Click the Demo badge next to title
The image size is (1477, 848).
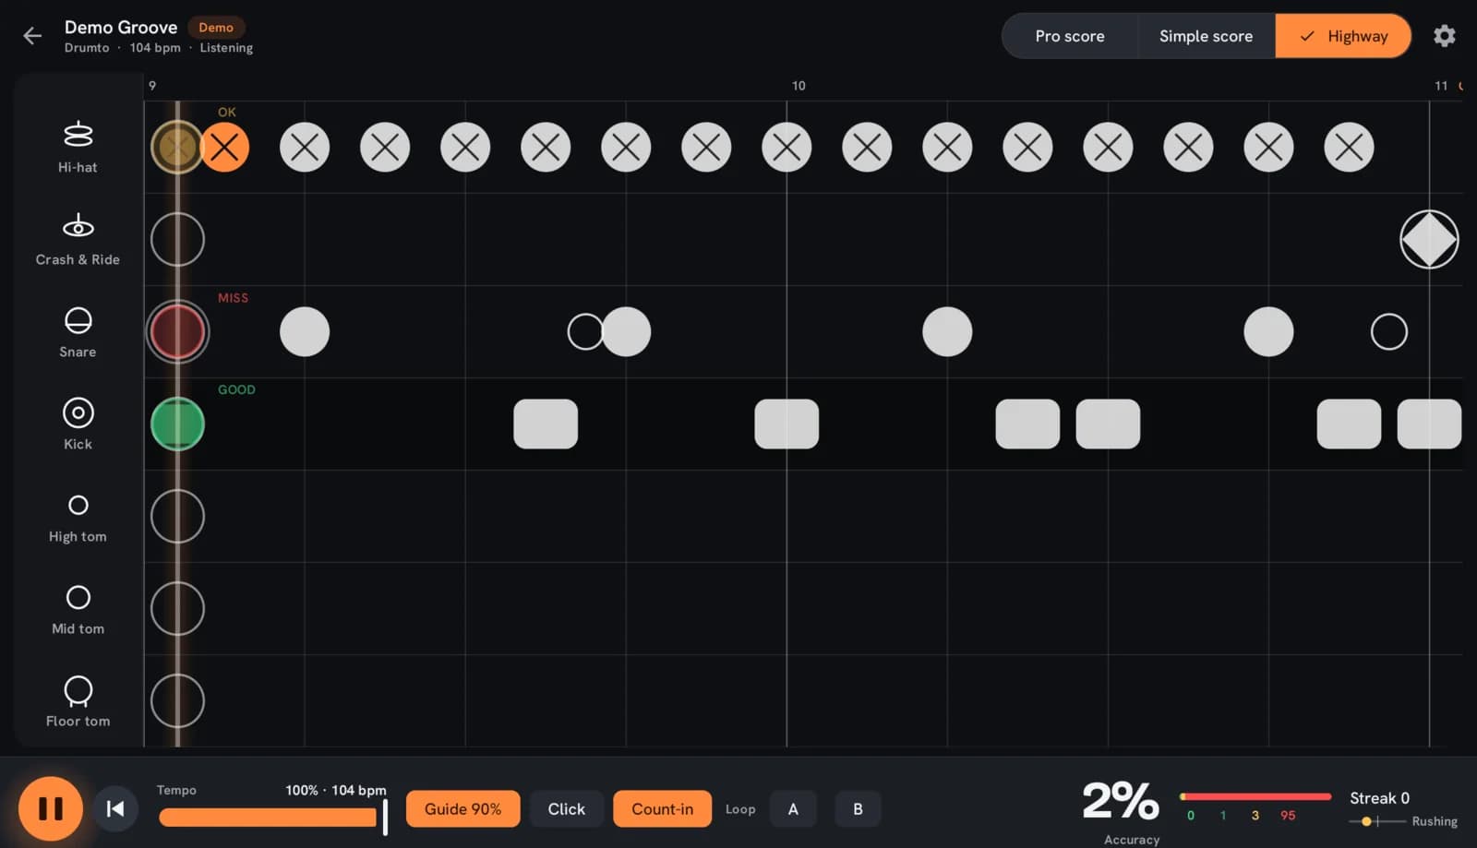216,28
